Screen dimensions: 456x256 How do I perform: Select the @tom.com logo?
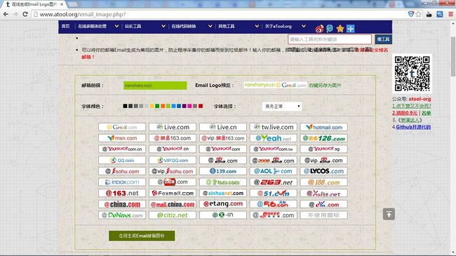[223, 182]
